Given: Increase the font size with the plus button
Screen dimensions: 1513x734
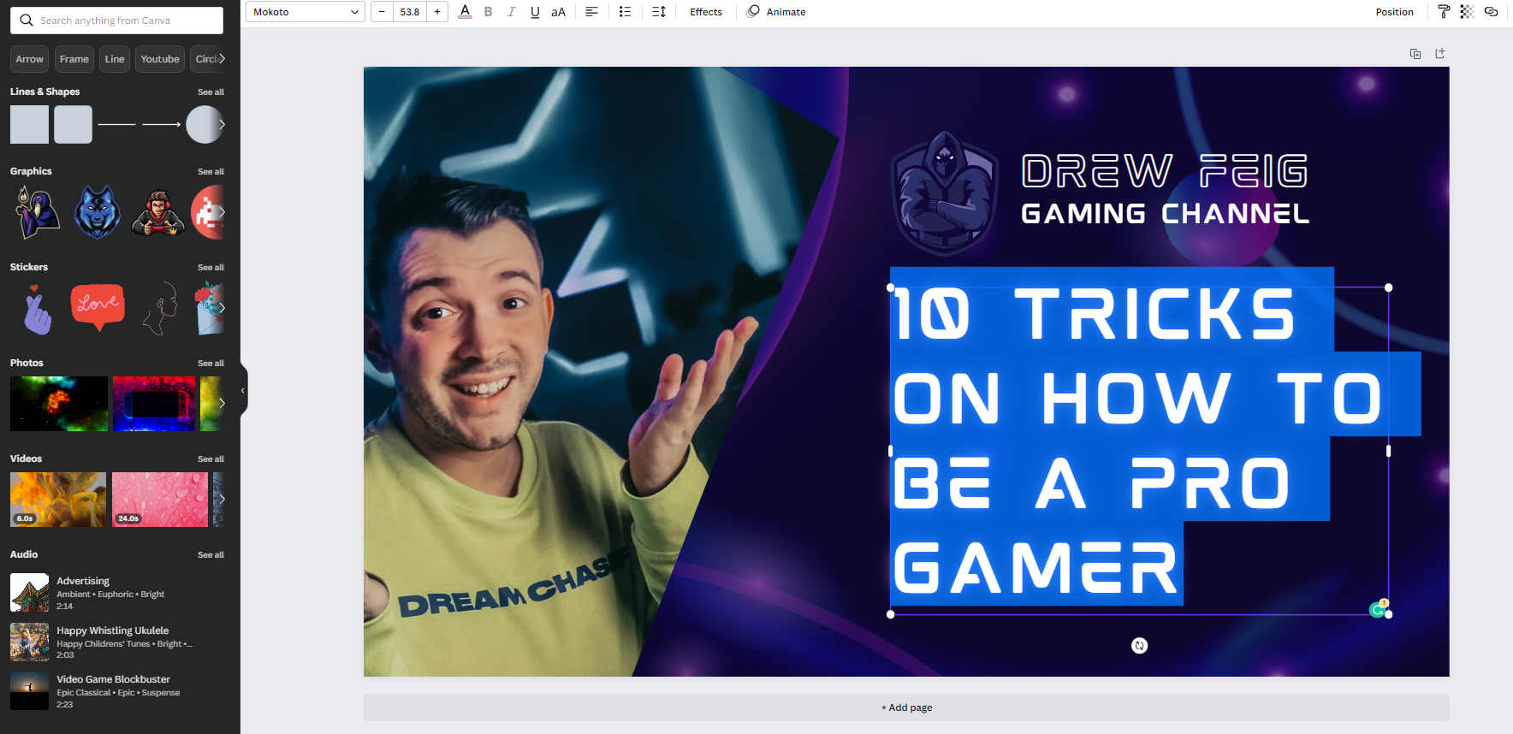Looking at the screenshot, I should (x=437, y=12).
